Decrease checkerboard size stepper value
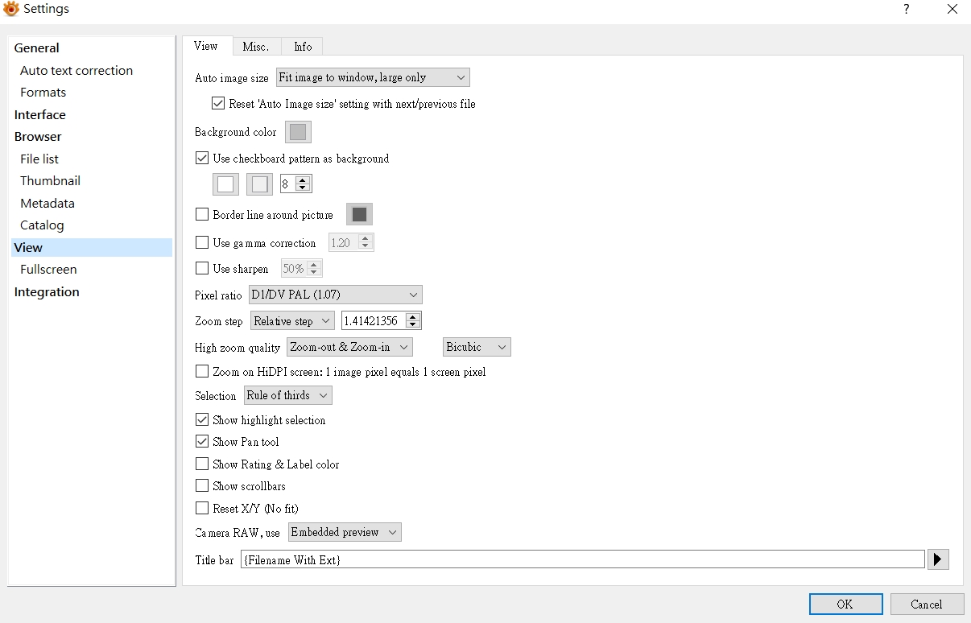This screenshot has width=971, height=623. click(x=303, y=188)
